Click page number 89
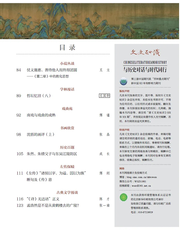Viewport: 181px width, 231px height. (19, 96)
